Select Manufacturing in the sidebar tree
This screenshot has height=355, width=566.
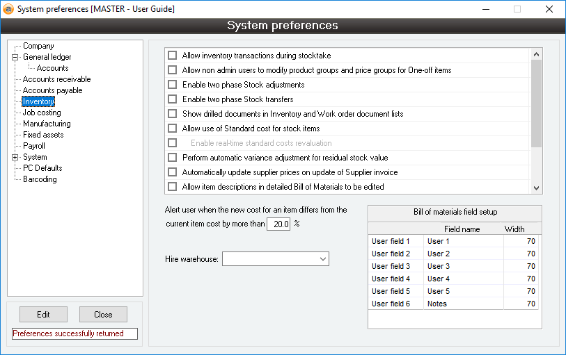pyautogui.click(x=46, y=124)
